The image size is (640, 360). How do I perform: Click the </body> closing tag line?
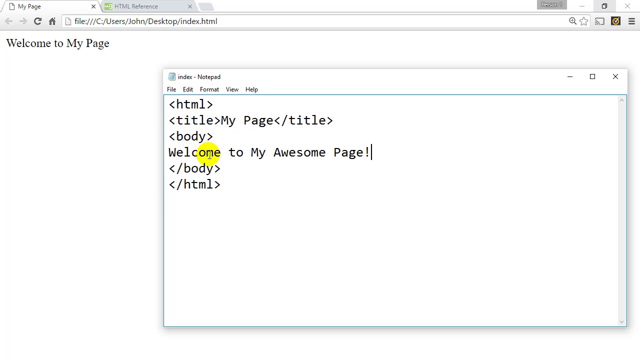click(194, 168)
